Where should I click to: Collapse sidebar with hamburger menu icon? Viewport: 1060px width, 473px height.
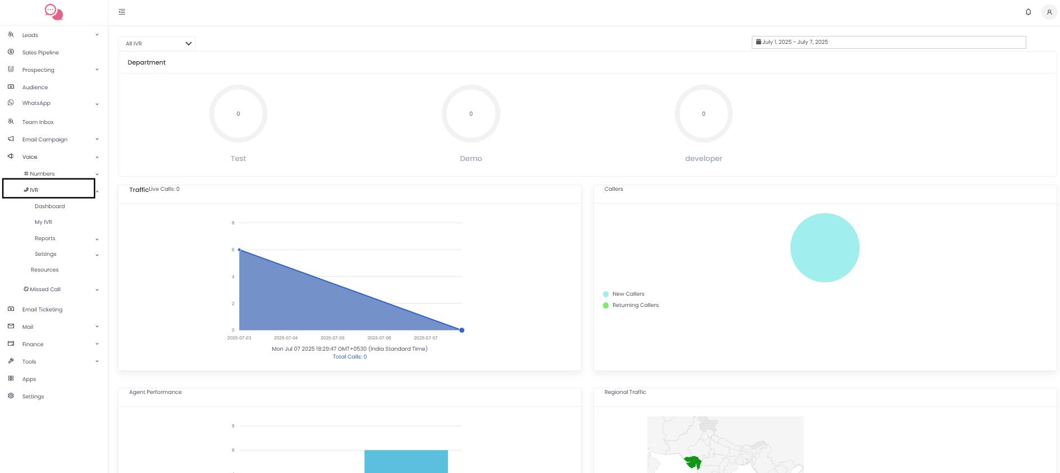(122, 12)
